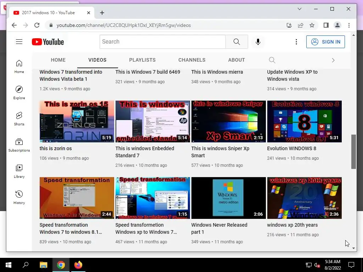Click the windows embedded standard thumbnail
Image resolution: width=363 pixels, height=272 pixels.
pyautogui.click(x=152, y=121)
